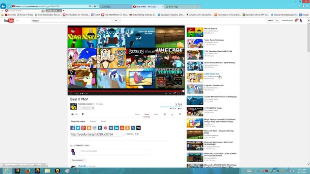This screenshot has height=174, width=310.
Task: Dislike the video with thumbs down
Action: pos(83,114)
